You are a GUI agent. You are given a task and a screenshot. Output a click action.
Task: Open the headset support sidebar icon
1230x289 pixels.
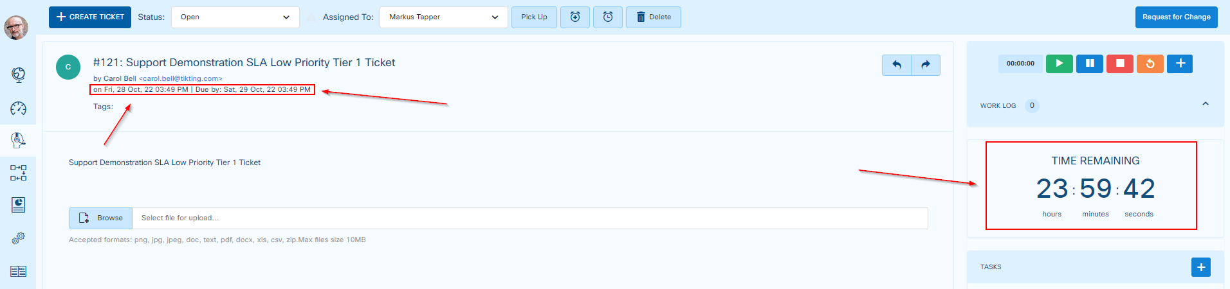coord(18,140)
